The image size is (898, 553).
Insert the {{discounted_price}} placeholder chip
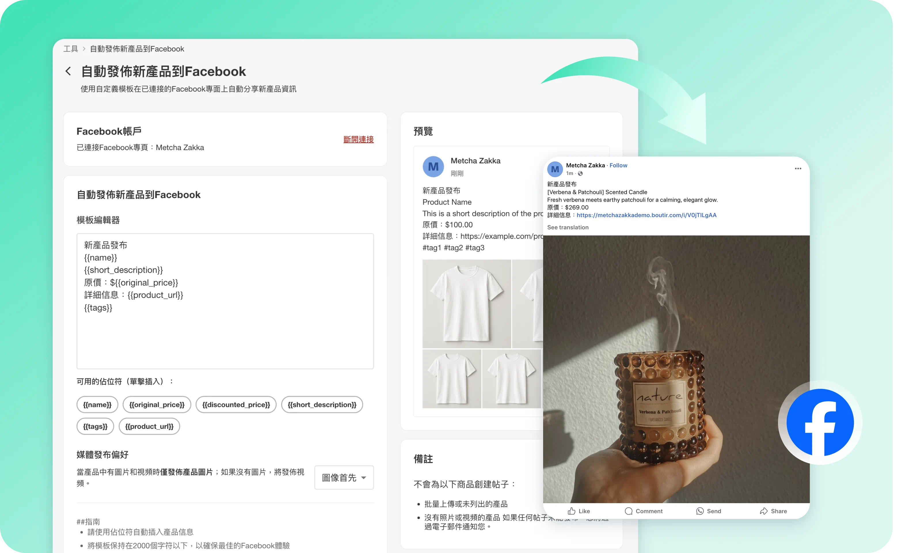point(236,404)
